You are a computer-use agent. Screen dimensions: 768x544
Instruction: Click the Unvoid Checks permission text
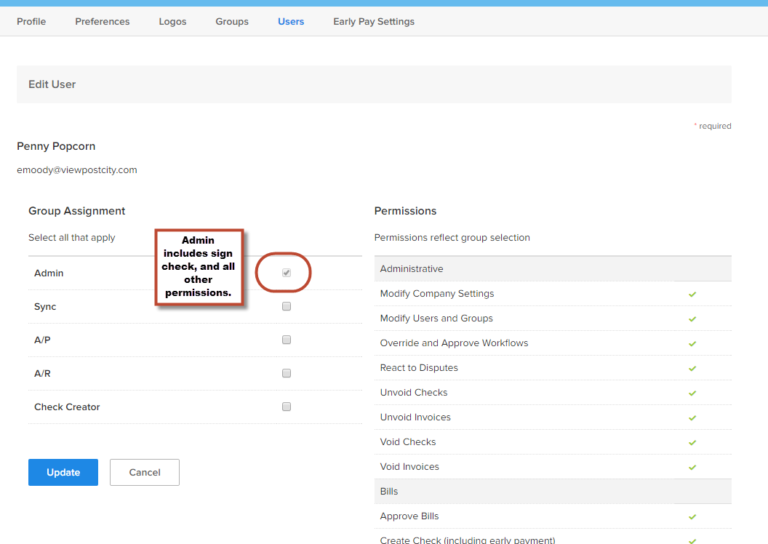coord(414,392)
